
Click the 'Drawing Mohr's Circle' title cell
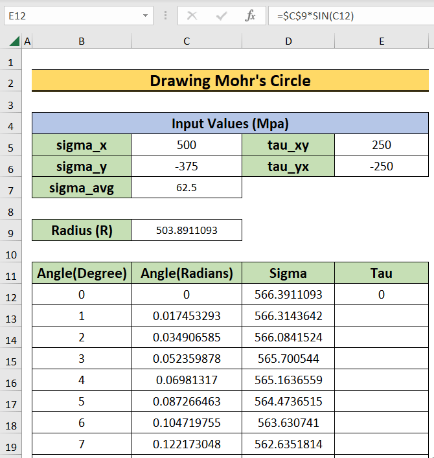(230, 80)
